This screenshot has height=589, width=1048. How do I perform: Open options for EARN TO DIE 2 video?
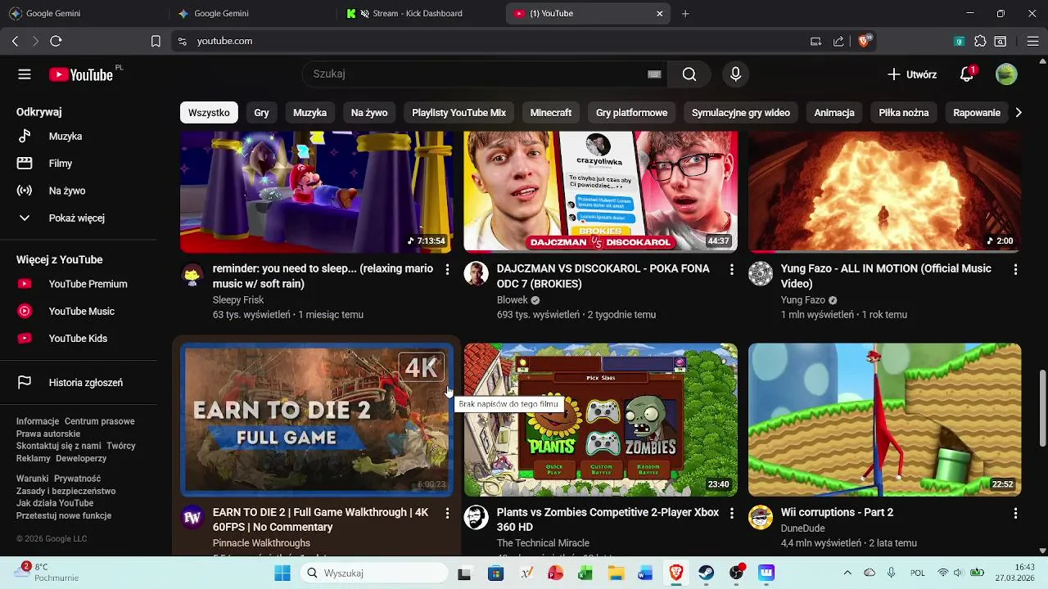[x=447, y=513]
